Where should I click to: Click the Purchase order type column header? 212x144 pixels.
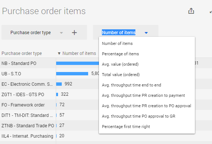point(22,53)
